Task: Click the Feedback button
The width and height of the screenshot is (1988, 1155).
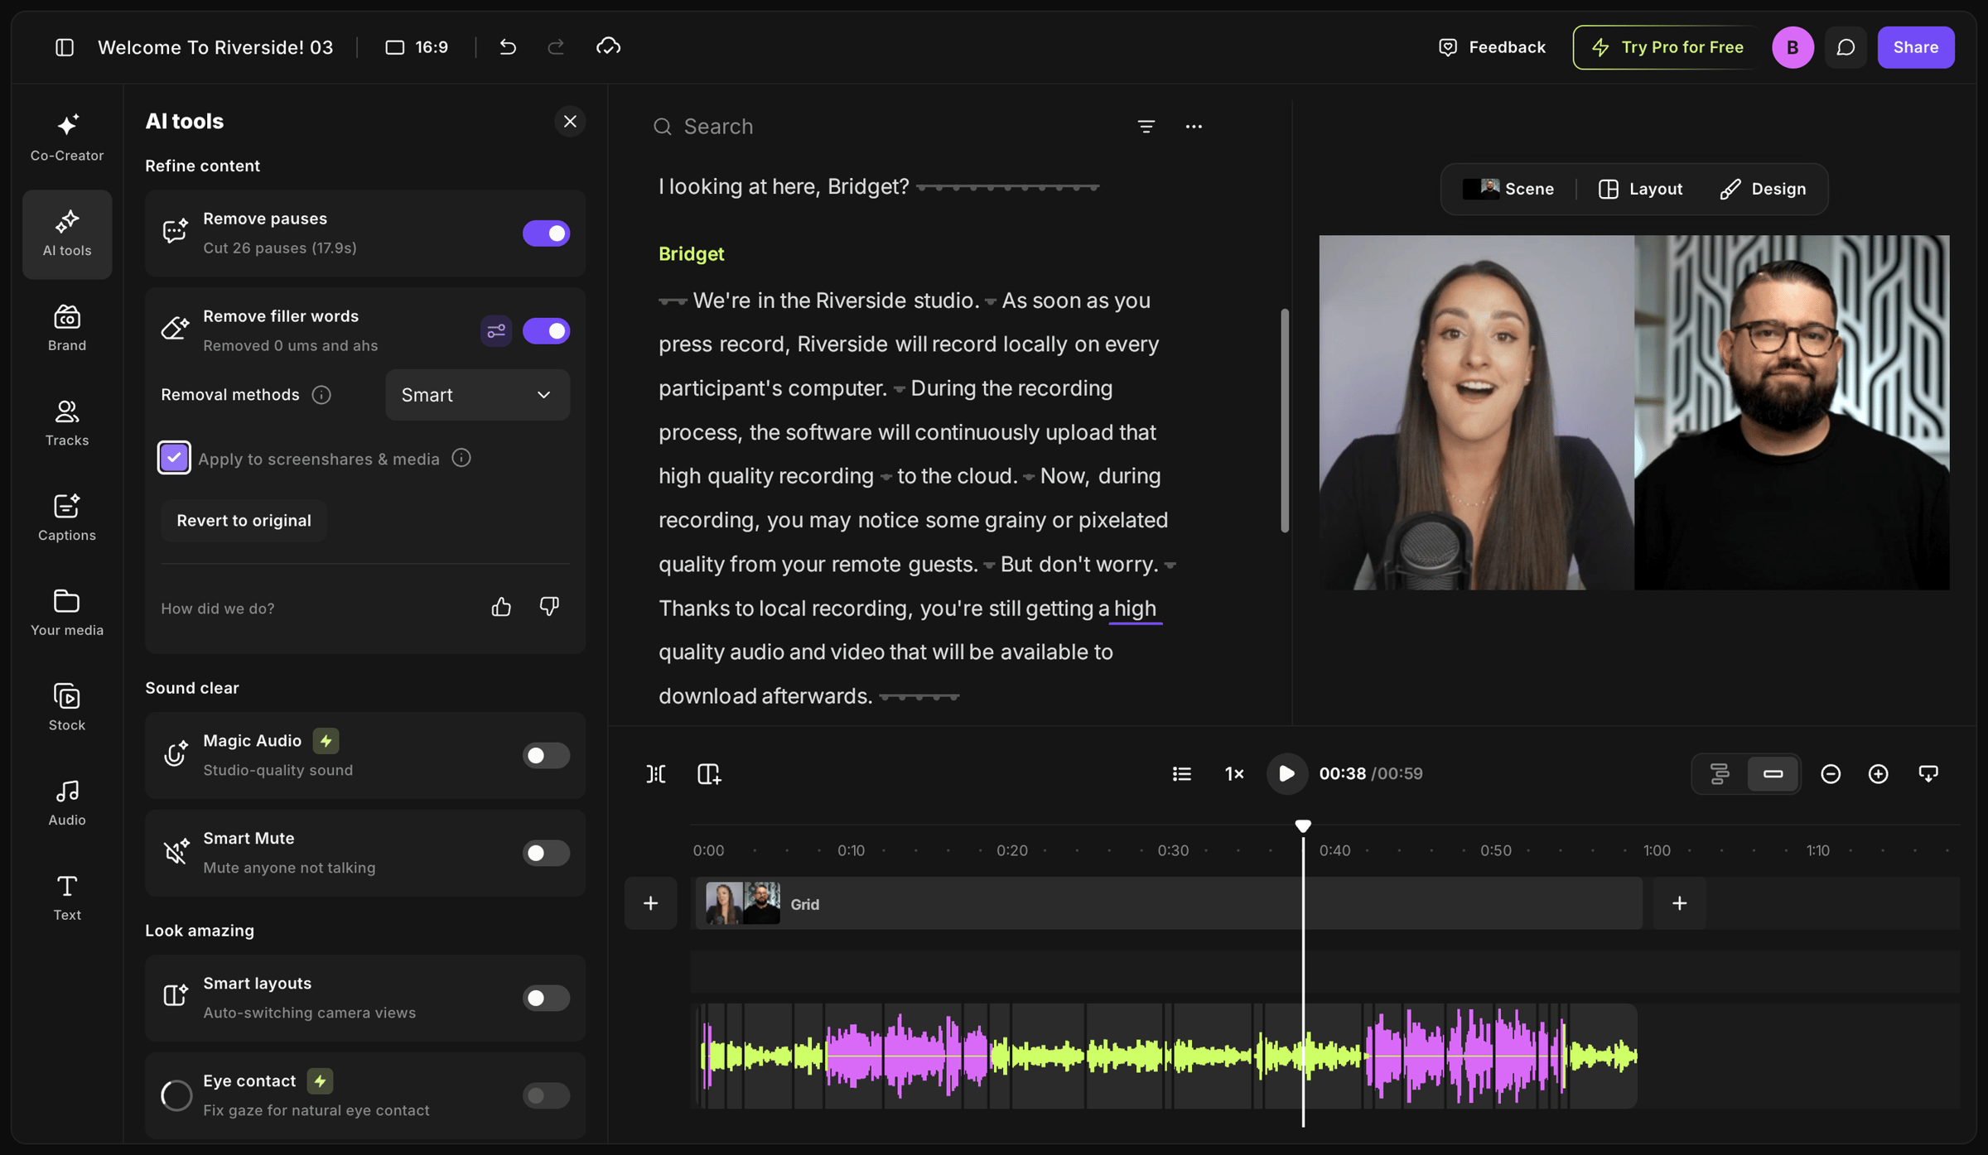Action: click(x=1492, y=47)
